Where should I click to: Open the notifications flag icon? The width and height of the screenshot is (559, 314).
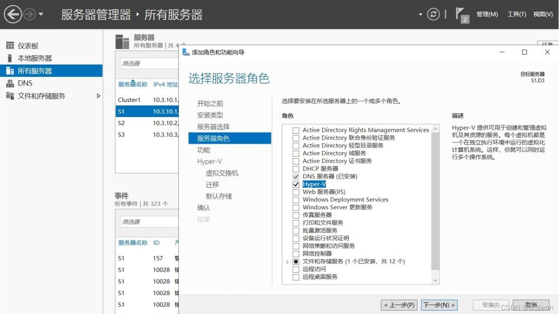(462, 15)
